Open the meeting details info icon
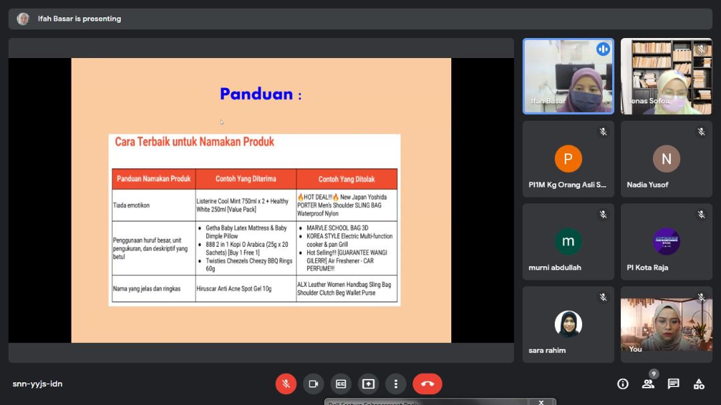The height and width of the screenshot is (405, 721). pos(623,384)
